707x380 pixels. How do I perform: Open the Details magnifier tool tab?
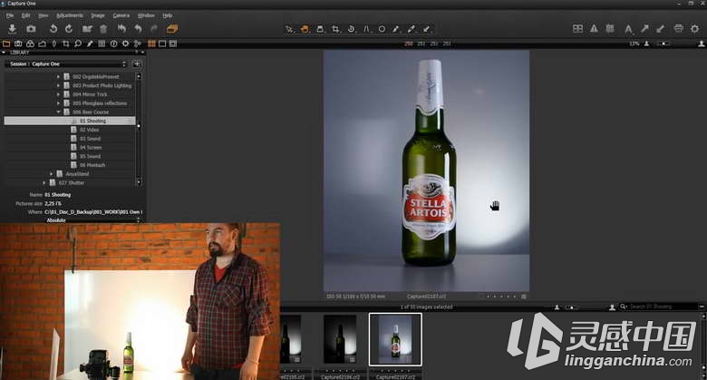(x=78, y=44)
